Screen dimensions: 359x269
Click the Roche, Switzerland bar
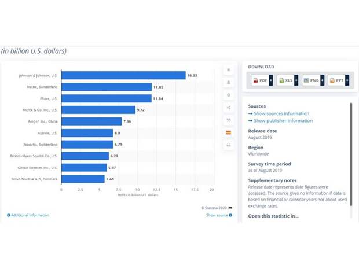[107, 87]
